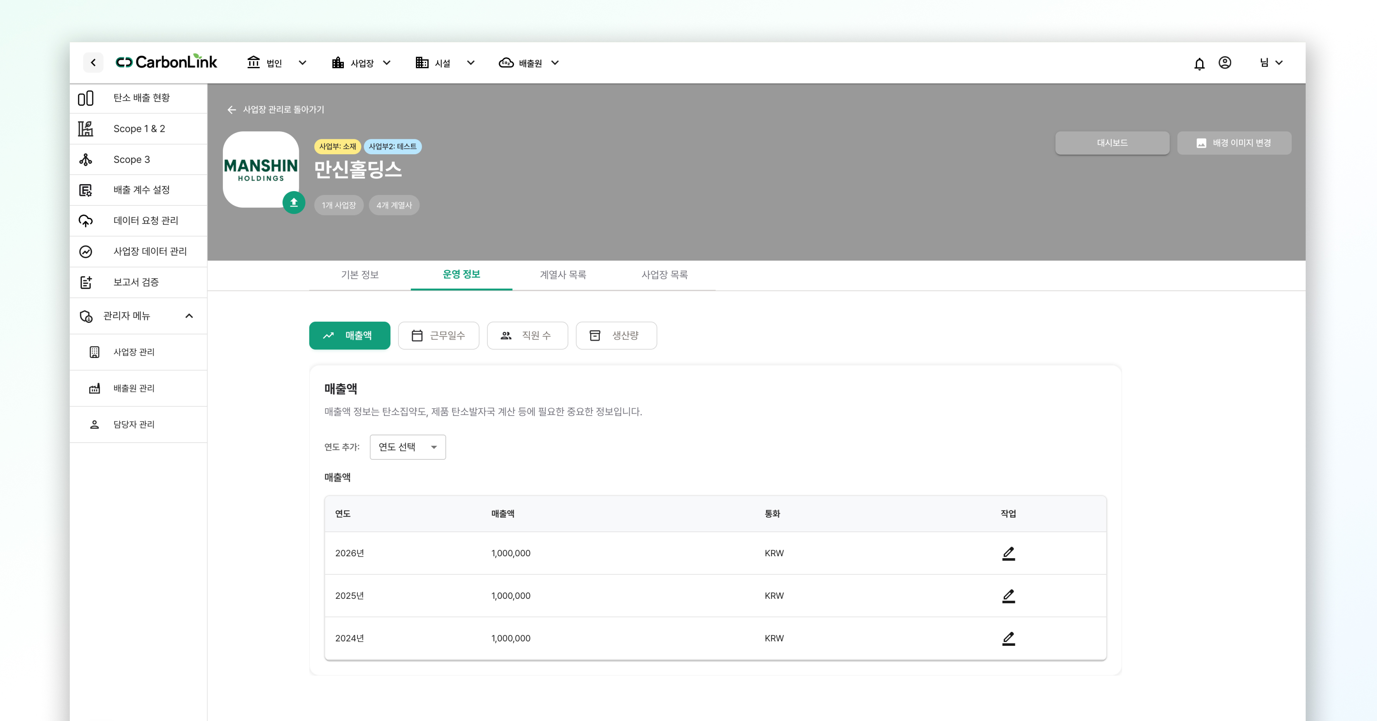Click the 만신홀딩스 company title
The height and width of the screenshot is (721, 1377).
pos(357,171)
